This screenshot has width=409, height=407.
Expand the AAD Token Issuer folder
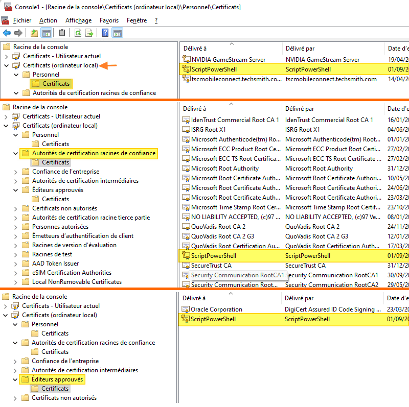click(16, 264)
